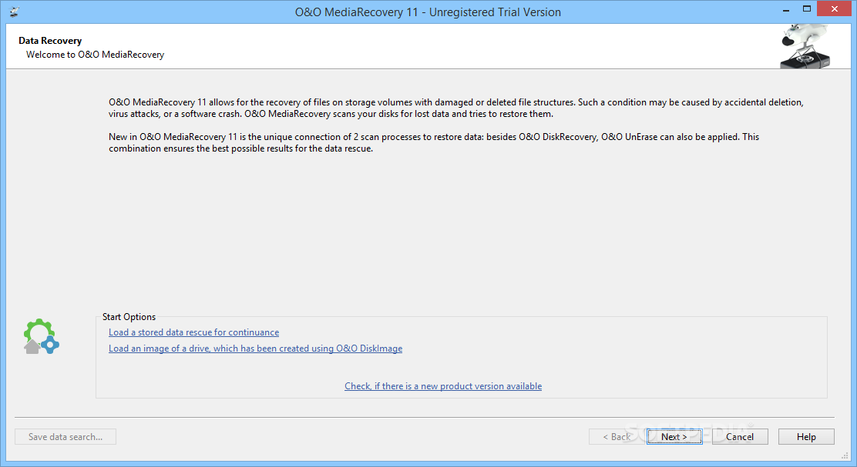Click the 'Data Recovery' heading text

[x=50, y=41]
